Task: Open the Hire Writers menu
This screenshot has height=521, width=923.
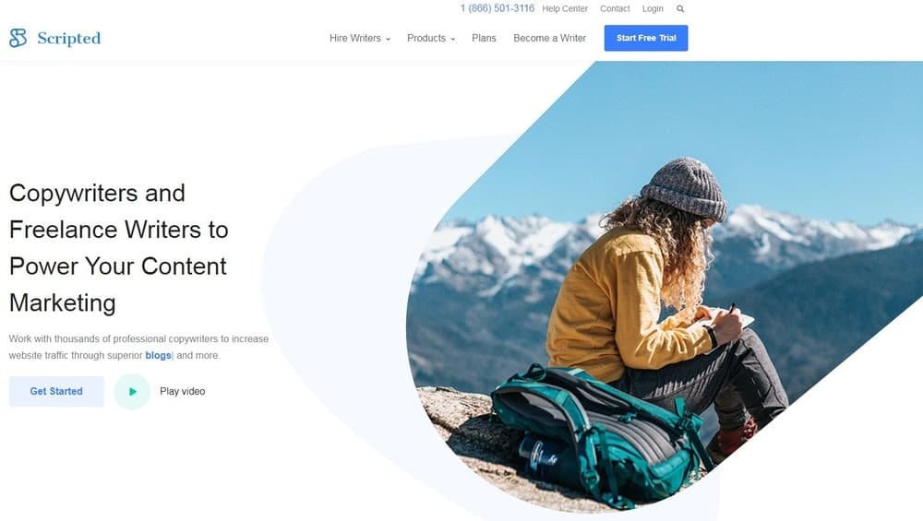Action: coord(355,38)
